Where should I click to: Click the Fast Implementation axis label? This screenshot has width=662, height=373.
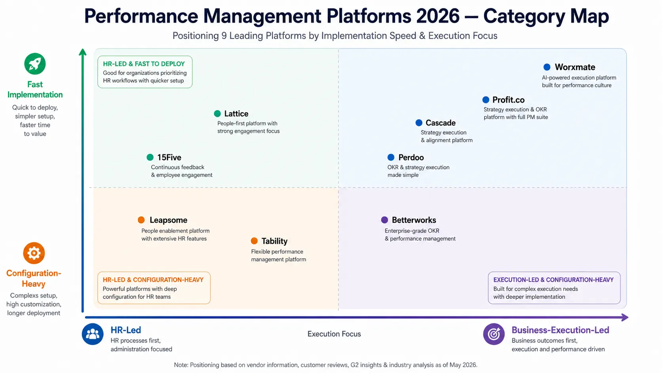[35, 90]
